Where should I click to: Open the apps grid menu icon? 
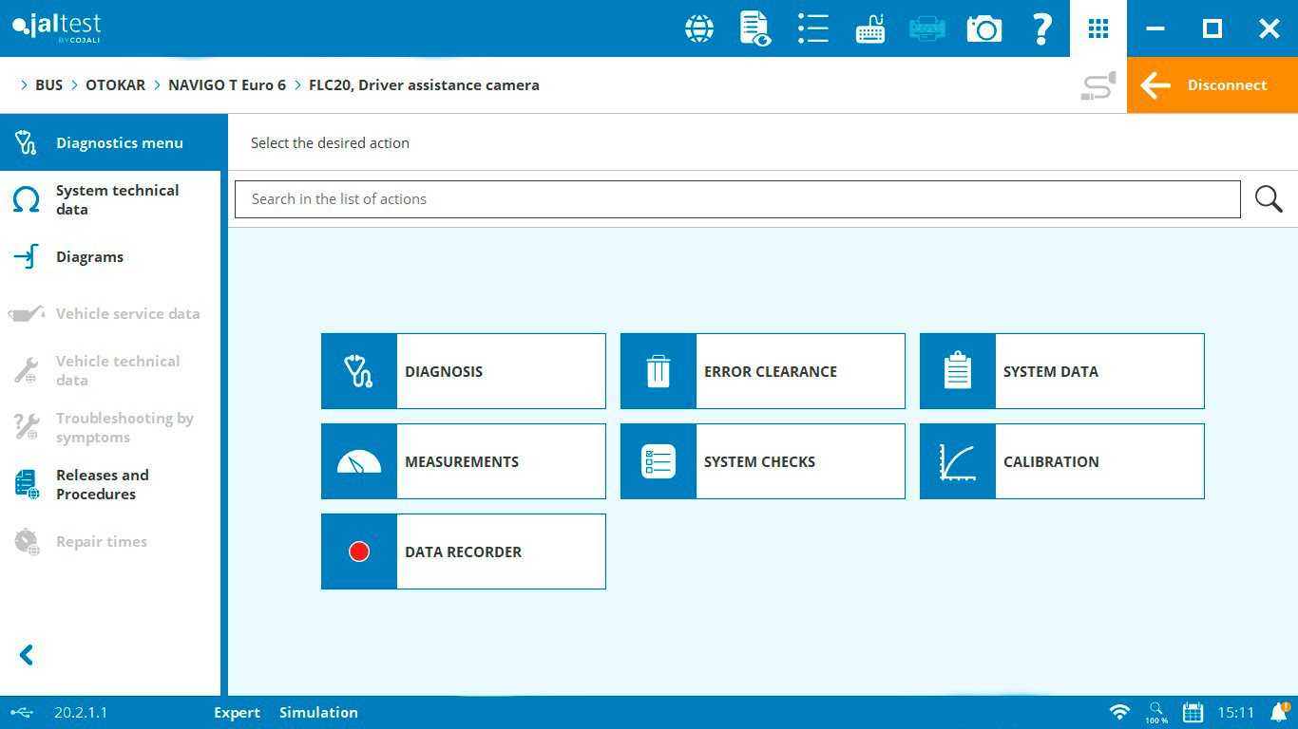click(x=1098, y=28)
